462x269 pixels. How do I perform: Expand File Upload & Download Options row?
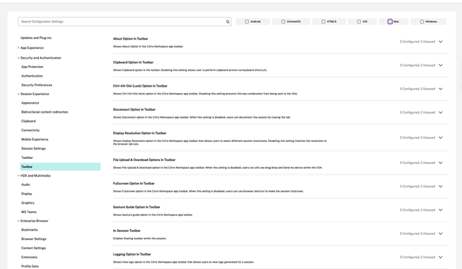click(x=441, y=163)
